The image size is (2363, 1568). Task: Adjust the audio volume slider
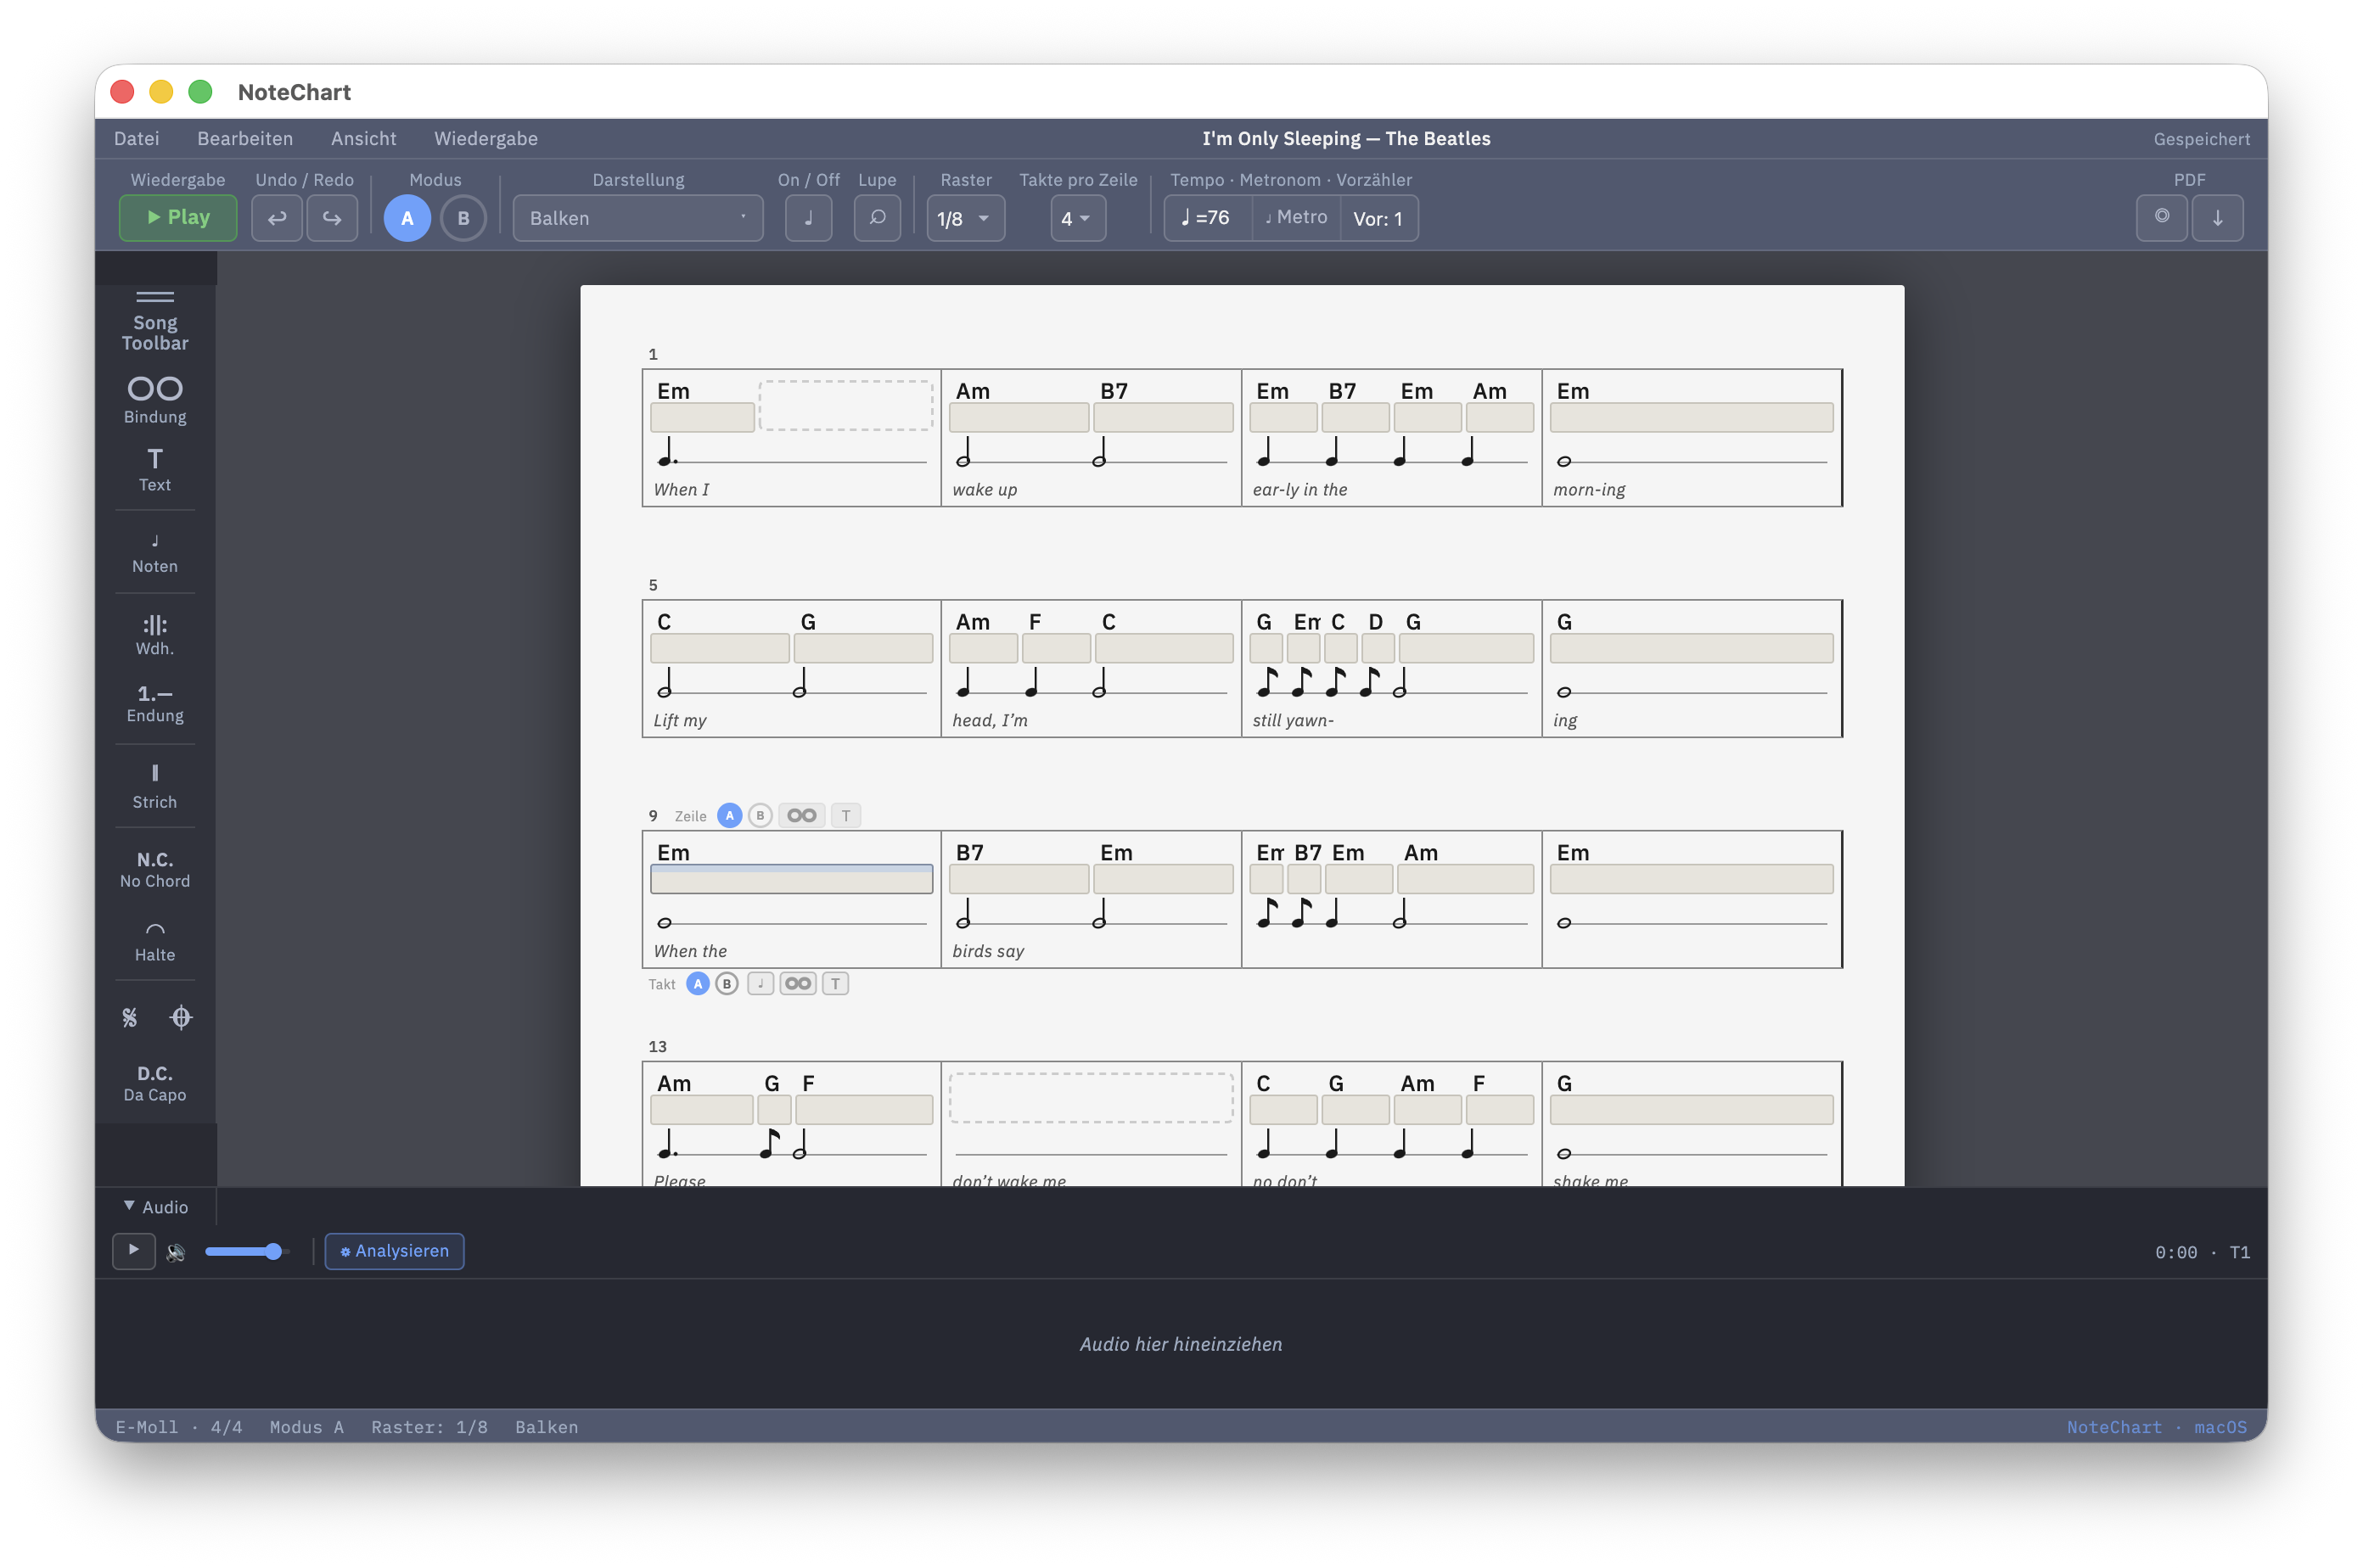coord(246,1251)
